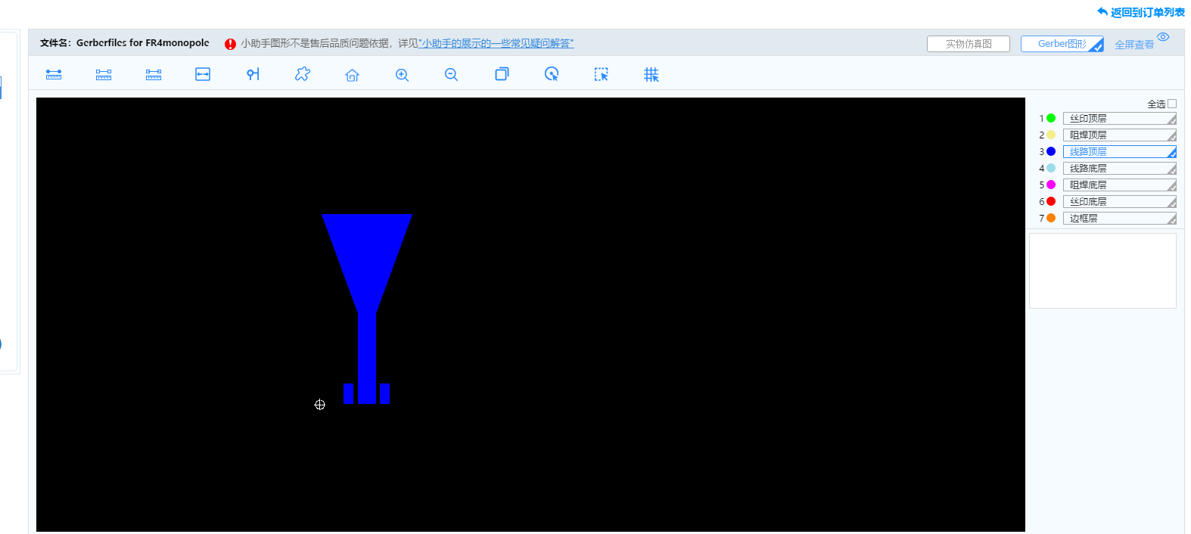
Task: Open 全屏查看 fullscreen view
Action: tap(1134, 45)
